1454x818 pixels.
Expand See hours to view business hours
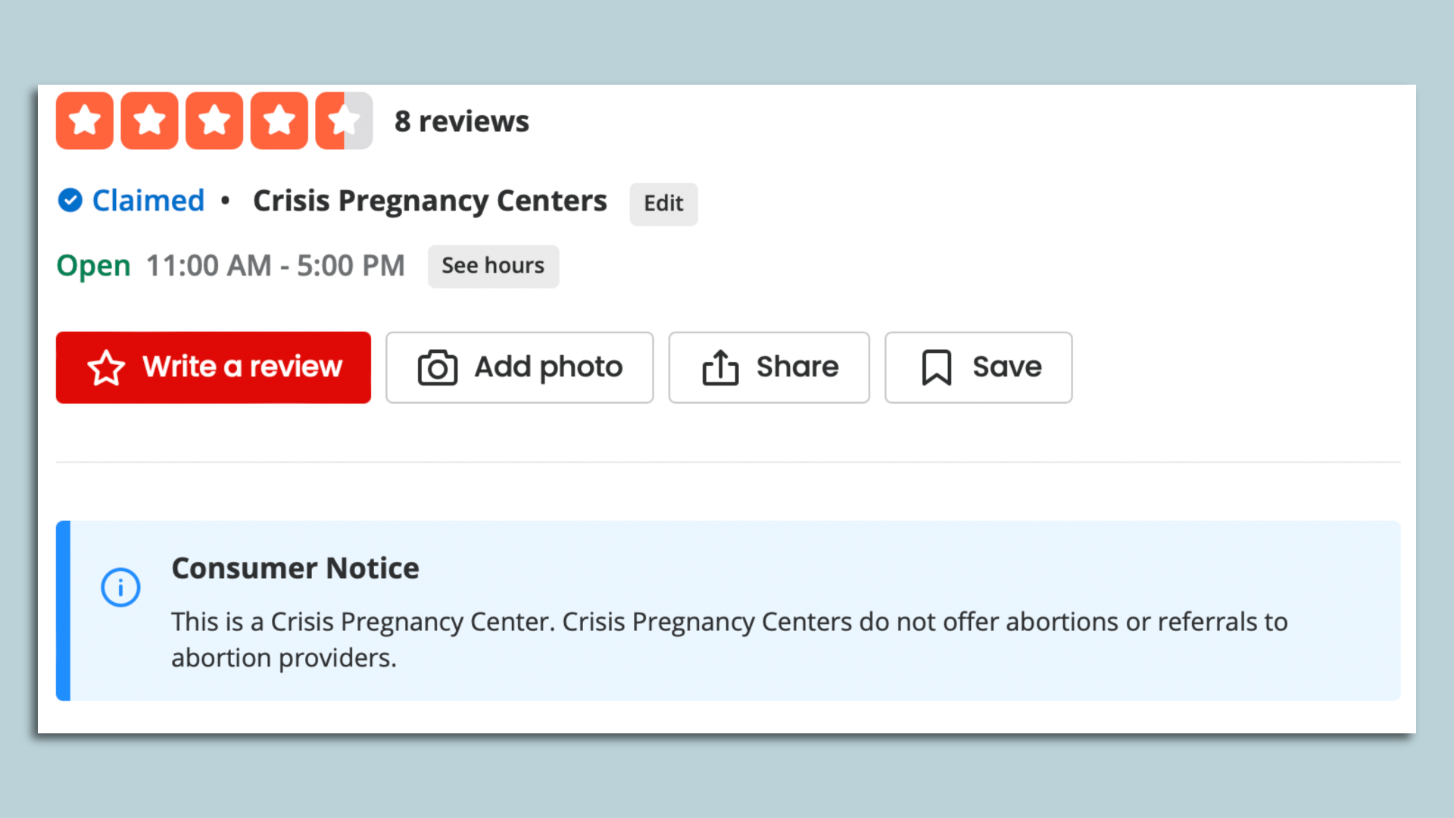493,266
